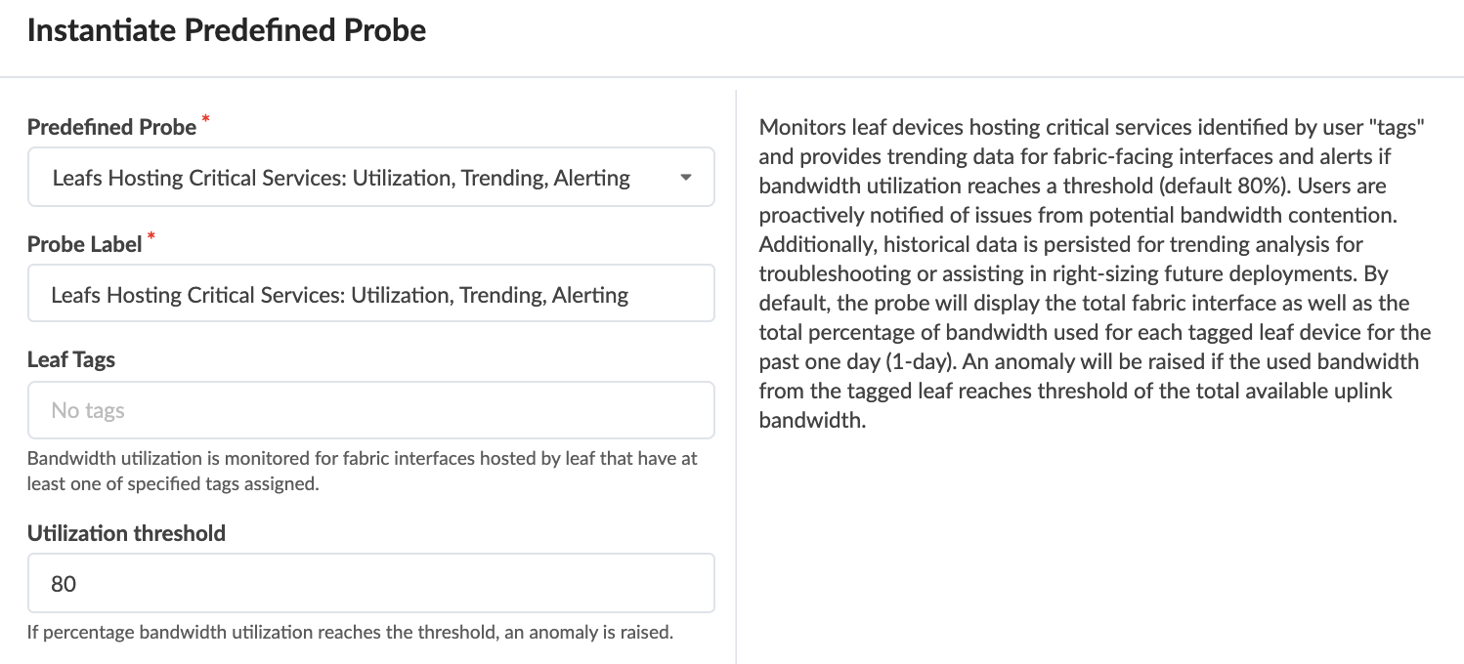Open the Predefined Probe combo box
This screenshot has width=1464, height=664.
click(371, 178)
